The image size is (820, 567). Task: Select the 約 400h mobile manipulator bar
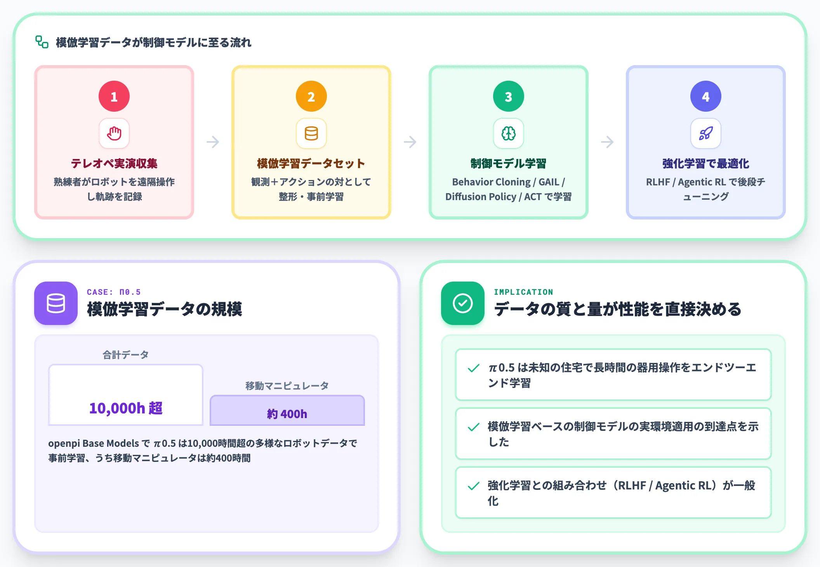(x=287, y=410)
